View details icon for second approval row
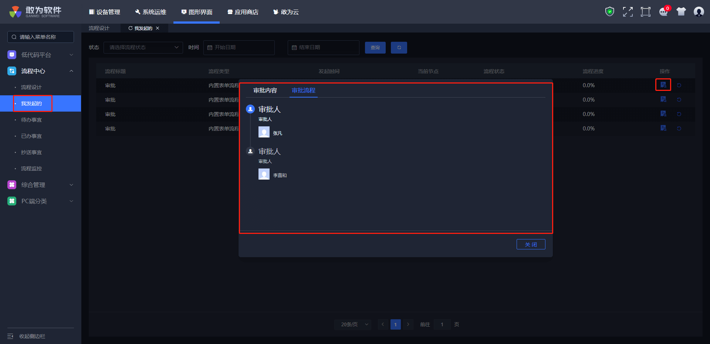 pyautogui.click(x=663, y=99)
